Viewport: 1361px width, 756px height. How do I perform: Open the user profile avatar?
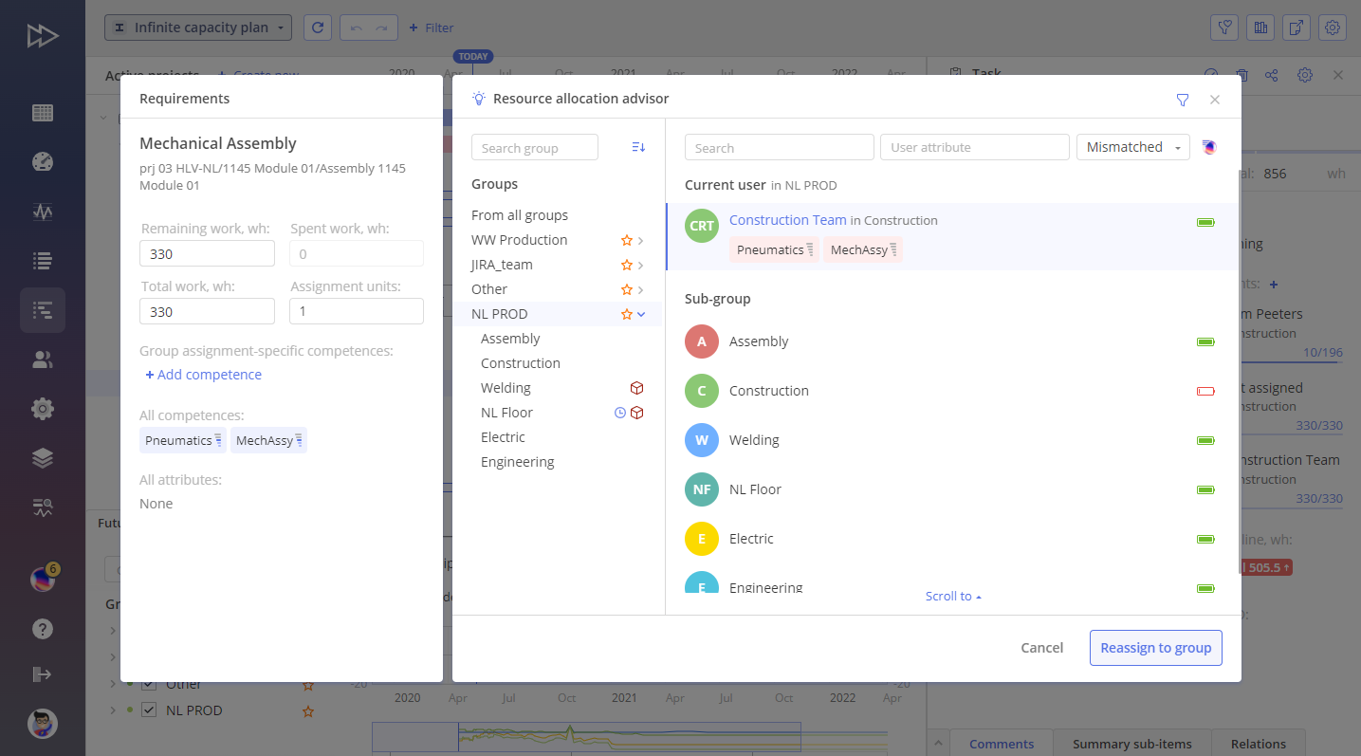(x=43, y=725)
